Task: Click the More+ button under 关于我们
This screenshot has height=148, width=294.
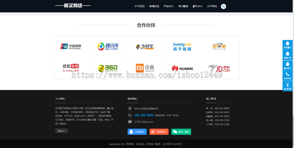Action: [61, 131]
